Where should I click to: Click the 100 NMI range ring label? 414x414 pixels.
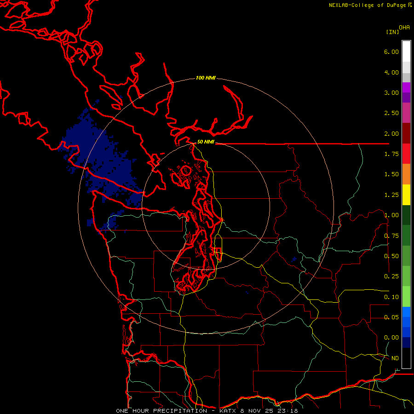point(206,78)
